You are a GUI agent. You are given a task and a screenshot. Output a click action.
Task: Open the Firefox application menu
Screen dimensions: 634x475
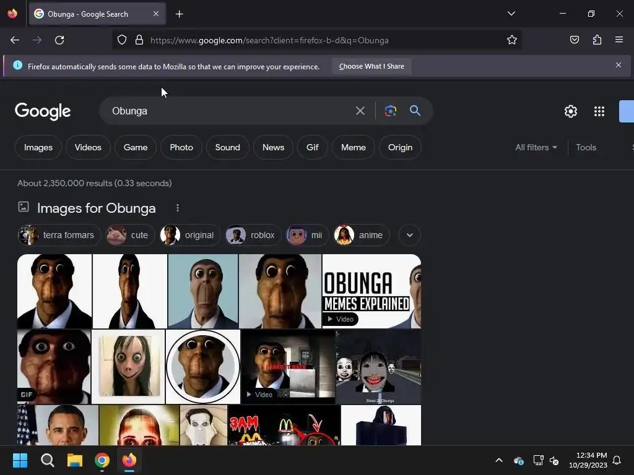pos(619,40)
